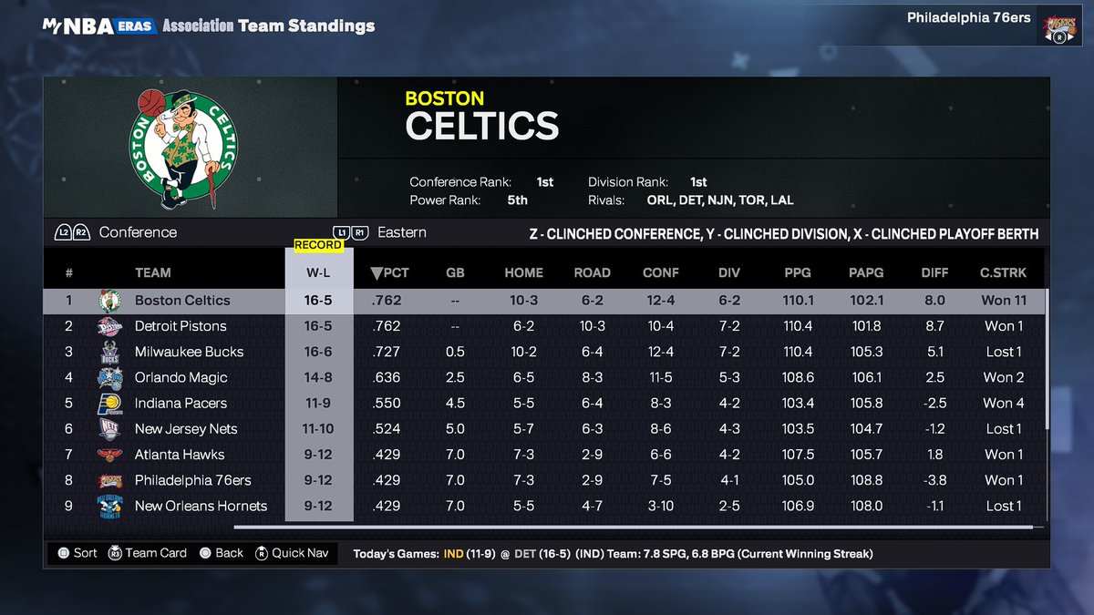
Task: Select the New Orleans Hornets row name
Action: point(201,506)
